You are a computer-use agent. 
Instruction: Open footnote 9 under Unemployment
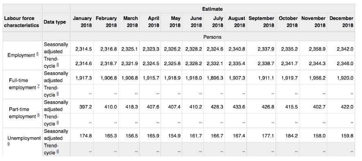pyautogui.click(x=9, y=144)
